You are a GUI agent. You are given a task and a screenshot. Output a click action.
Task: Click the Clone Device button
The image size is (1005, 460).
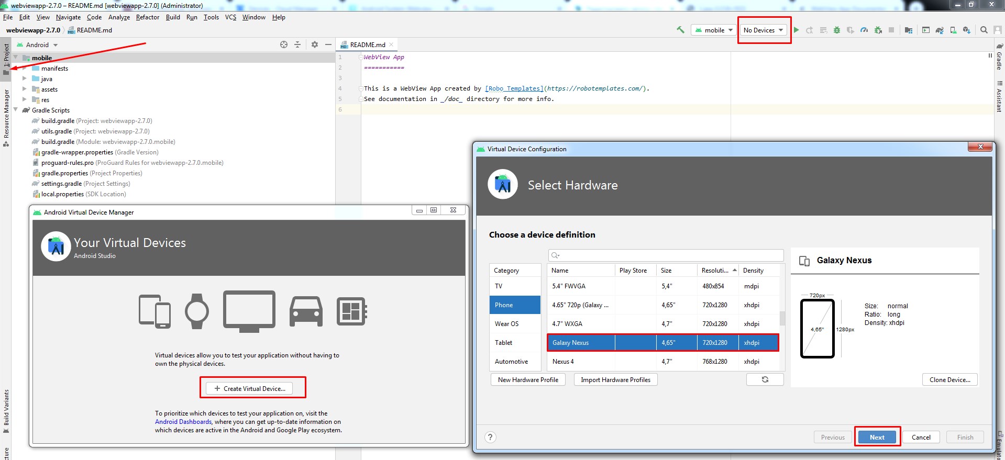click(949, 379)
